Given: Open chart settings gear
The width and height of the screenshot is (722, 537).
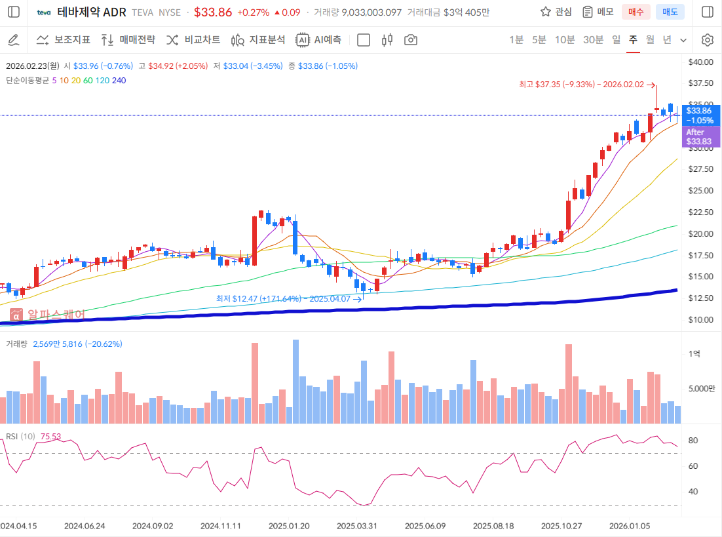Looking at the screenshot, I should click(x=707, y=40).
